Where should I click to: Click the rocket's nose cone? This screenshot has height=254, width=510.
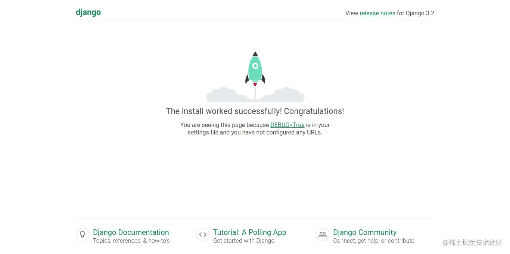(x=255, y=54)
